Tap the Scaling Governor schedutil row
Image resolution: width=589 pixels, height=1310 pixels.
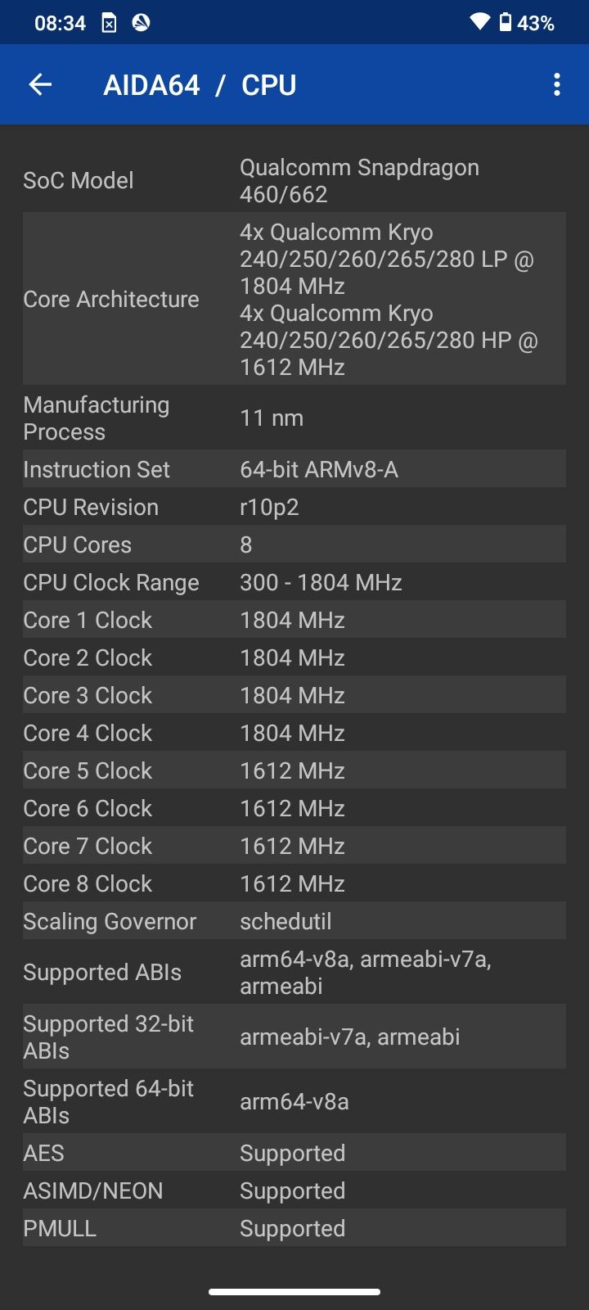pyautogui.click(x=294, y=921)
